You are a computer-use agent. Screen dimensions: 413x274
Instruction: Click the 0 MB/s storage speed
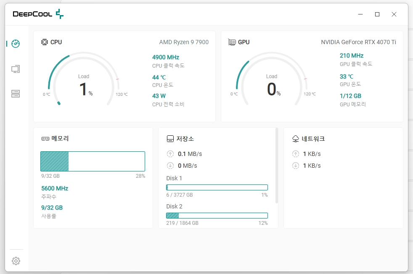click(x=188, y=166)
